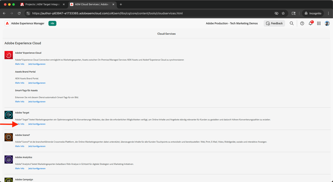Click the Cloud-Services page title
The height and width of the screenshot is (182, 333).
(166, 34)
